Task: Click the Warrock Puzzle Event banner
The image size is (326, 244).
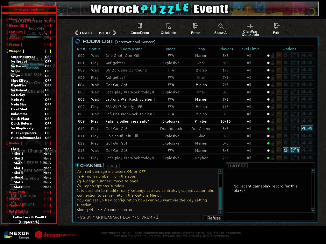Action: point(163,9)
